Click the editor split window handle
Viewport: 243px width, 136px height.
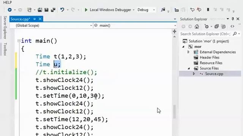click(x=175, y=31)
